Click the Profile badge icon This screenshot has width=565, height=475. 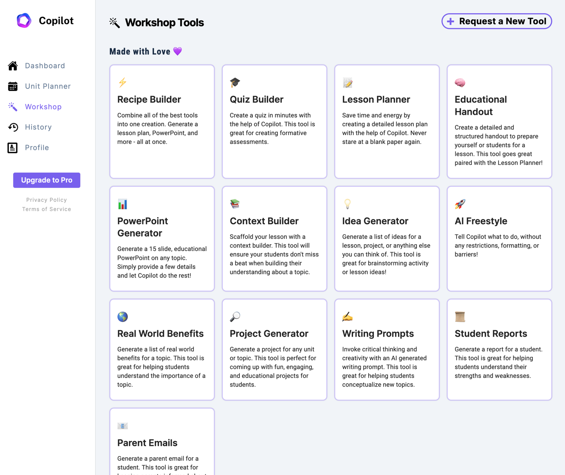coord(13,148)
